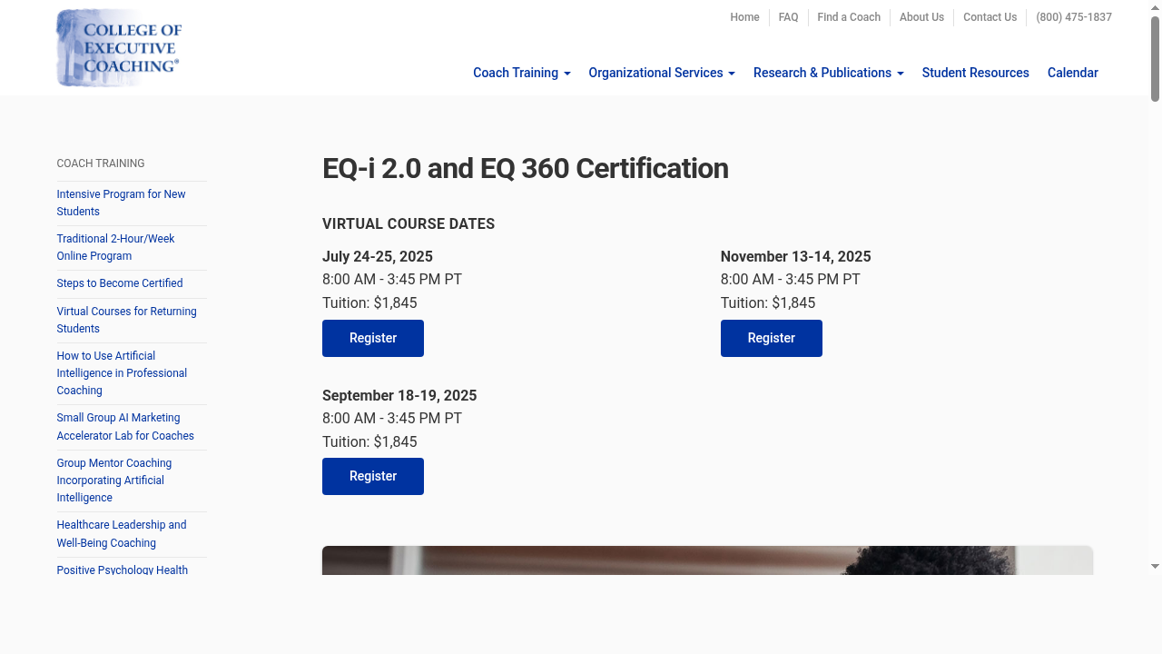1162x654 pixels.
Task: Click the VIRTUAL COURSE DATES heading
Action: click(x=409, y=224)
